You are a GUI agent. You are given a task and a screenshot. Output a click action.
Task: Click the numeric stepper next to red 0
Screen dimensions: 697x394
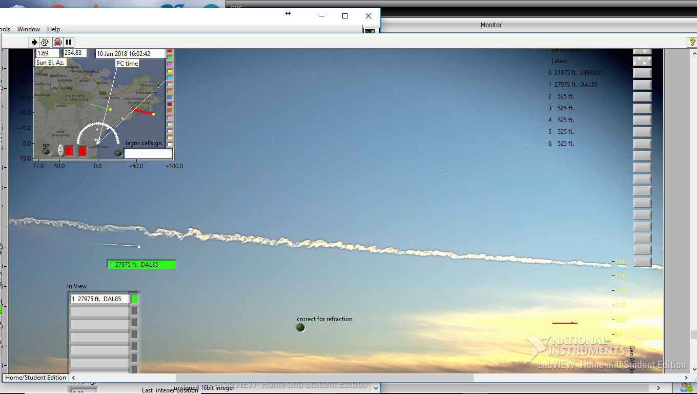[x=60, y=150]
